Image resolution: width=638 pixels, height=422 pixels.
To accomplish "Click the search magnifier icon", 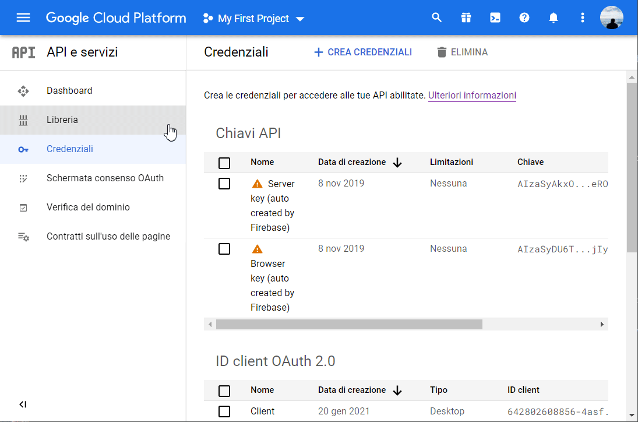I will [436, 17].
